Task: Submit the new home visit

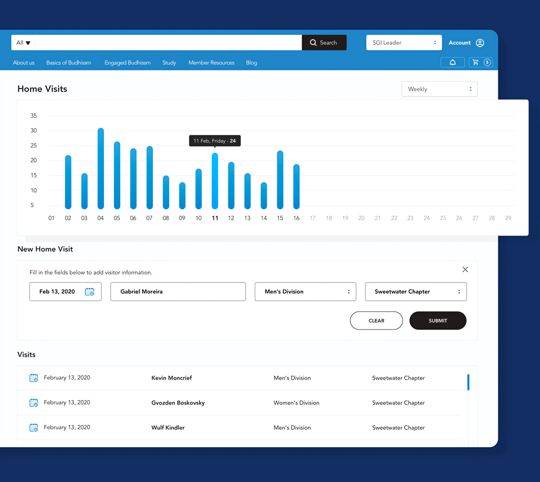Action: tap(438, 321)
